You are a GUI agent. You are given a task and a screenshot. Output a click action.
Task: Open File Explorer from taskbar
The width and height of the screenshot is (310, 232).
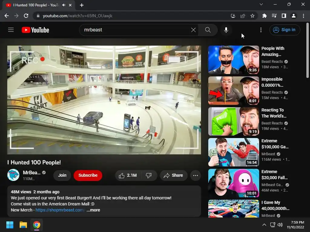point(23,225)
